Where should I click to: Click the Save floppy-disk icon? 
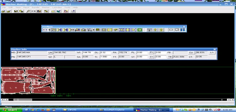click(16, 11)
